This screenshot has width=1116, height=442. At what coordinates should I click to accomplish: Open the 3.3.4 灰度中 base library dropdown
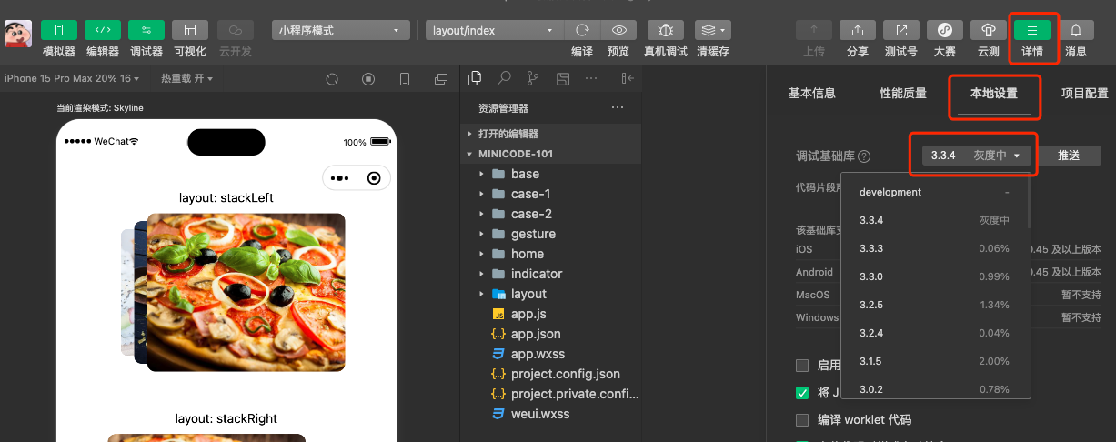pos(975,156)
